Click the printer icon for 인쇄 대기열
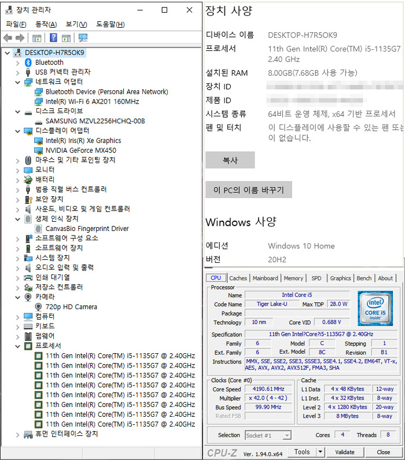This screenshot has height=462, width=405. click(x=28, y=277)
